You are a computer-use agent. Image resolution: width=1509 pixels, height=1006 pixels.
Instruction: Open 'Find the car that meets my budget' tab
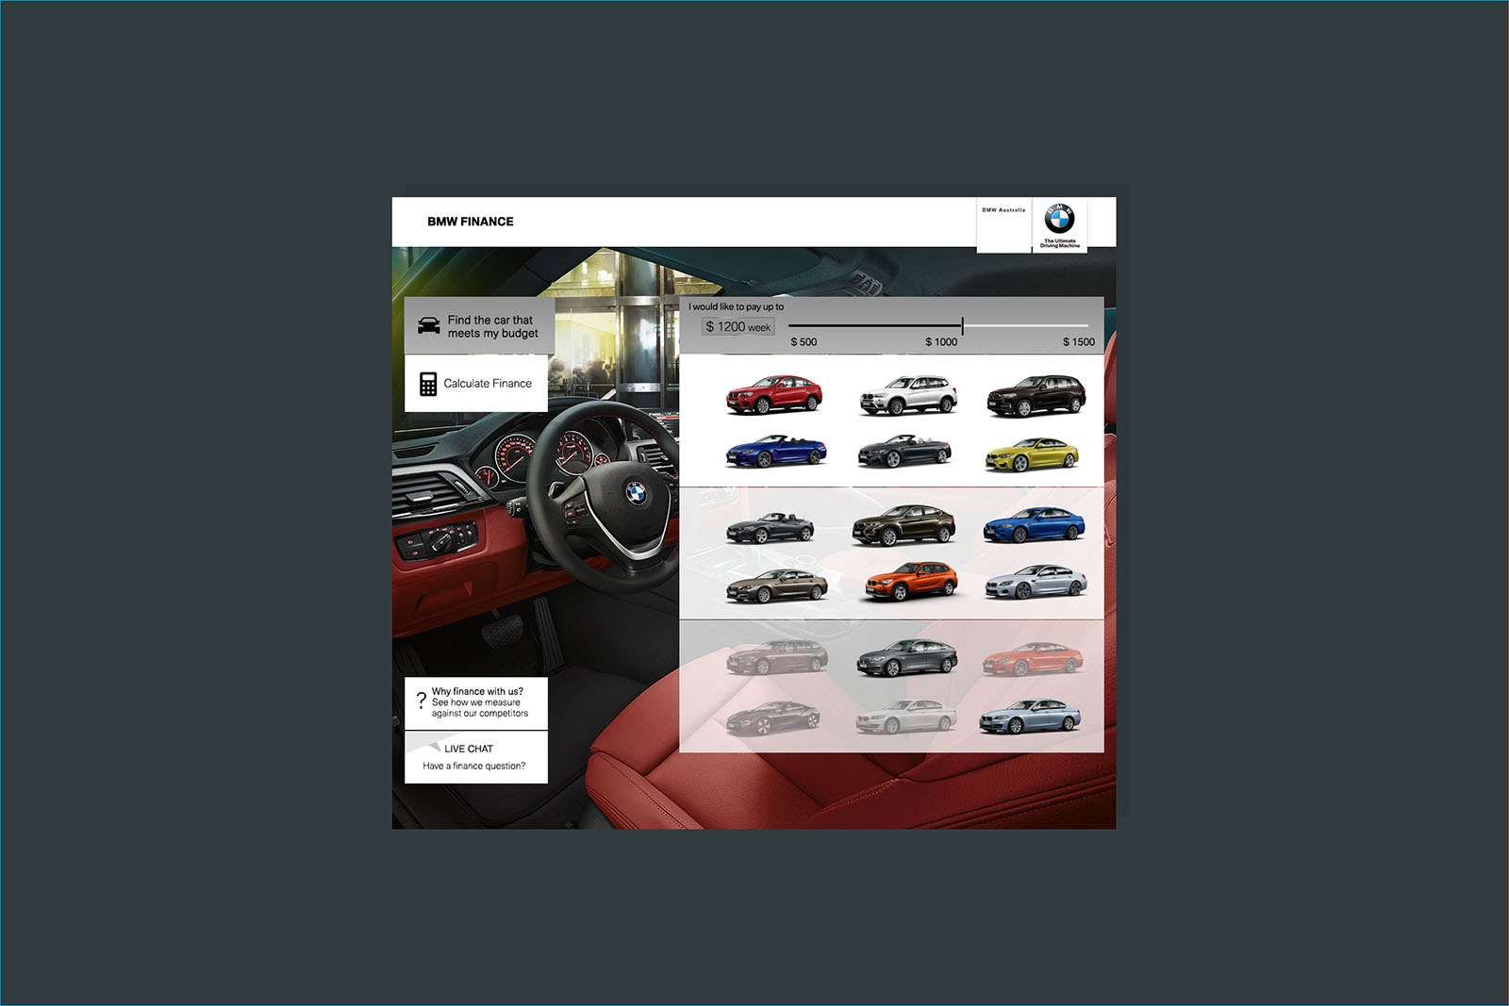479,326
